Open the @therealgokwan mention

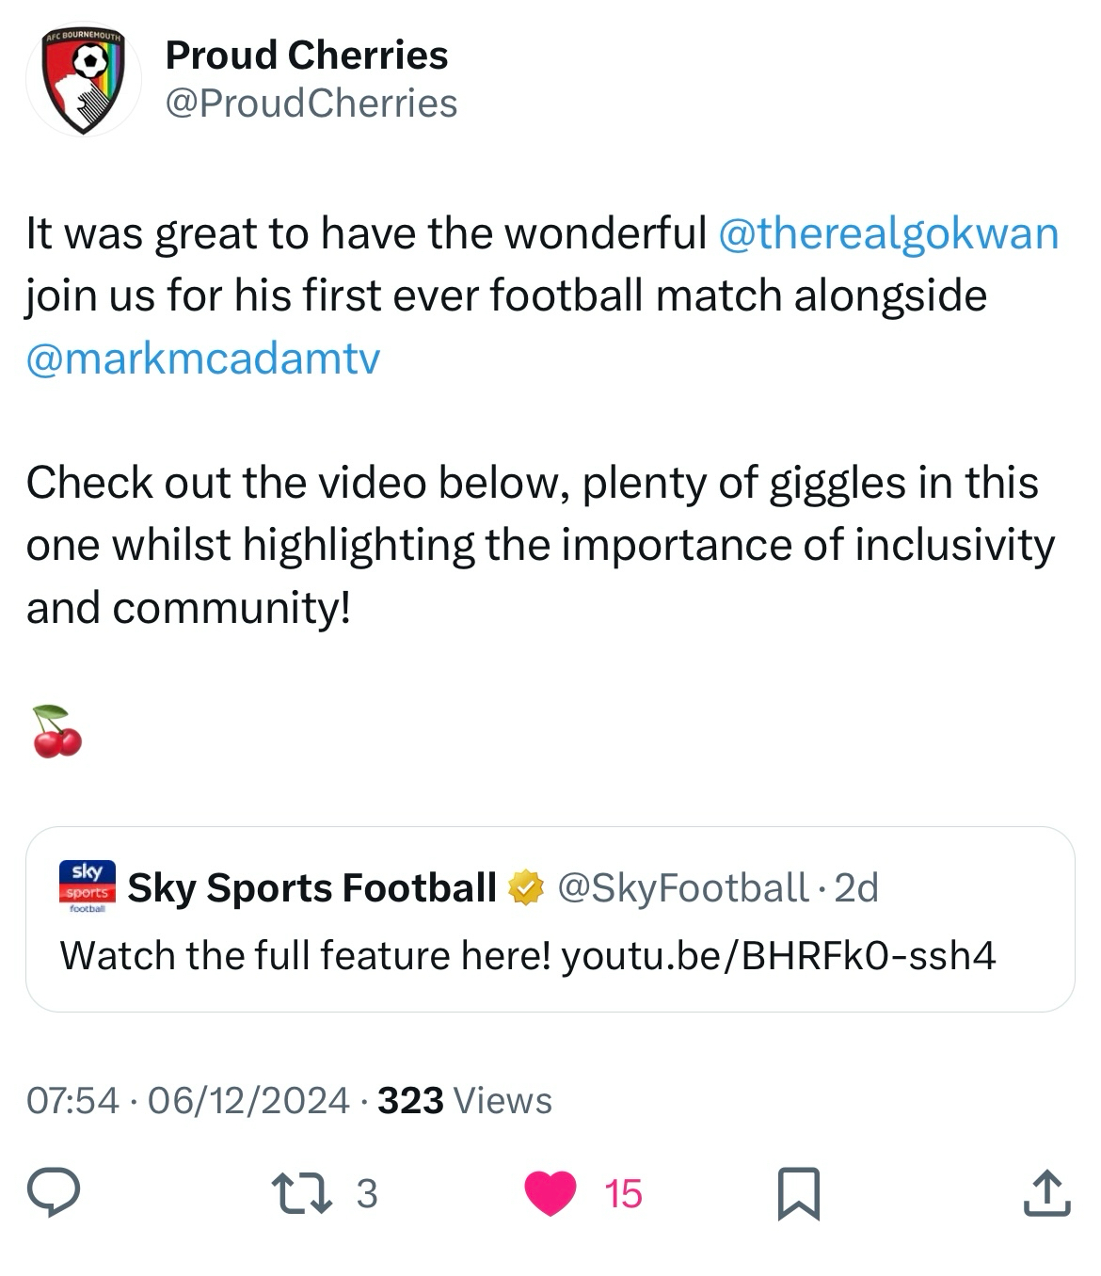click(887, 233)
